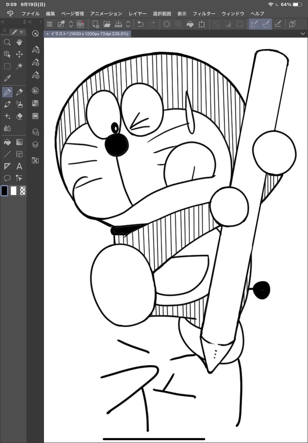Open the Color Wheel palette icon
The height and width of the screenshot is (443, 308).
coord(35,90)
